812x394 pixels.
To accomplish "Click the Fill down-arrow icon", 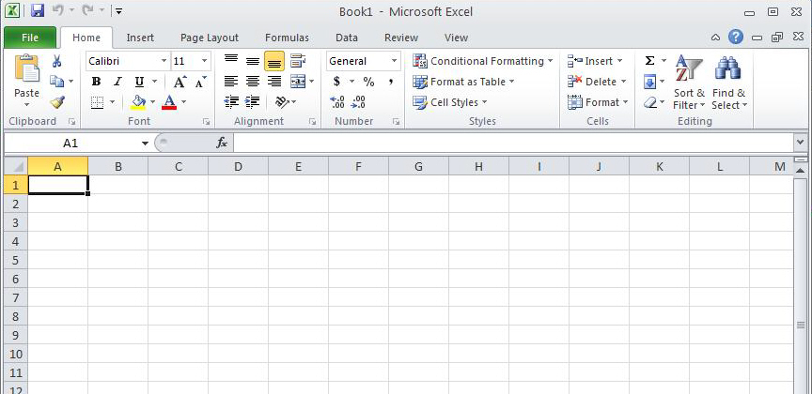I will click(649, 82).
